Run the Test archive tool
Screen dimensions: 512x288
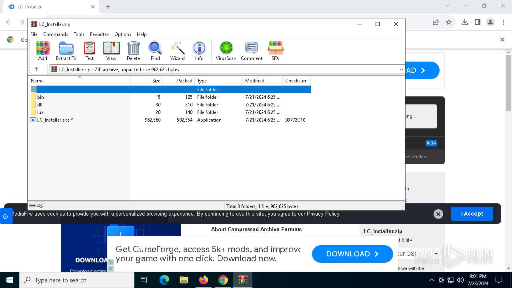tap(90, 51)
